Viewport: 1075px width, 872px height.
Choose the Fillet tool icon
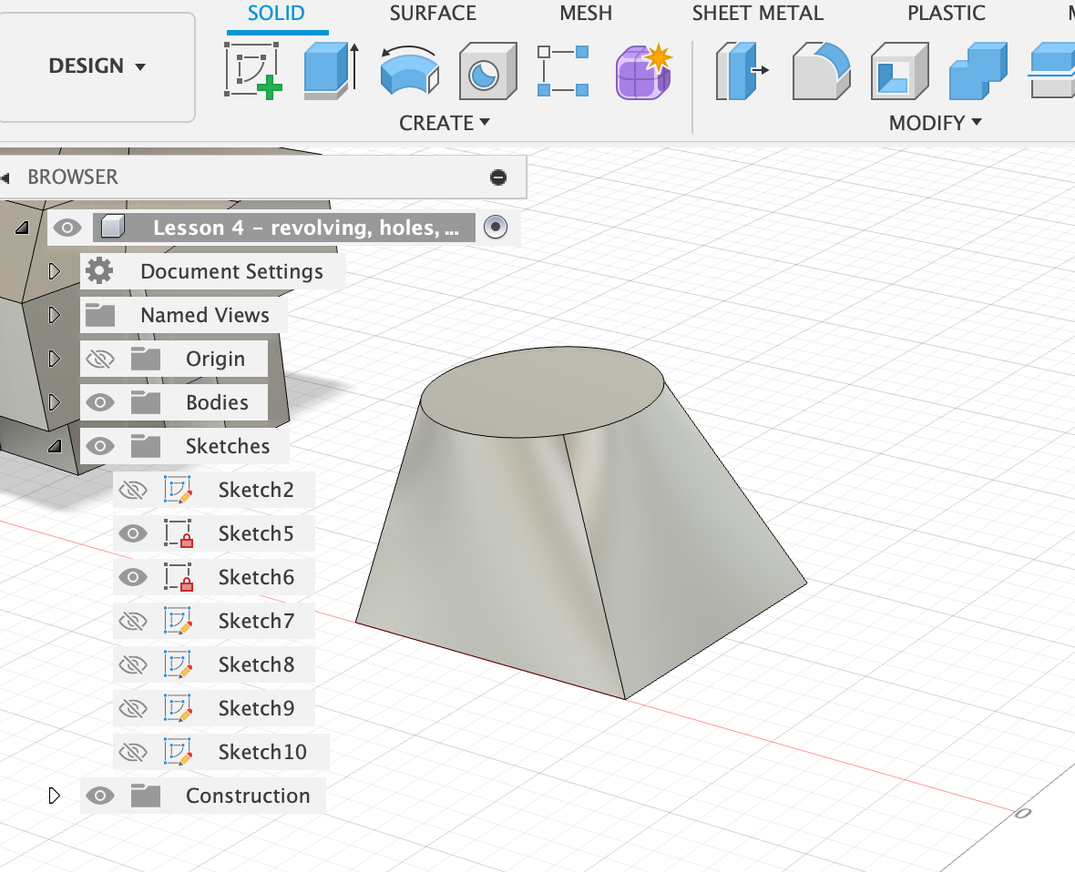pyautogui.click(x=820, y=70)
